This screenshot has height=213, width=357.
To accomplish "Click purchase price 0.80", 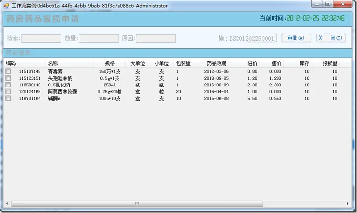I will point(252,71).
